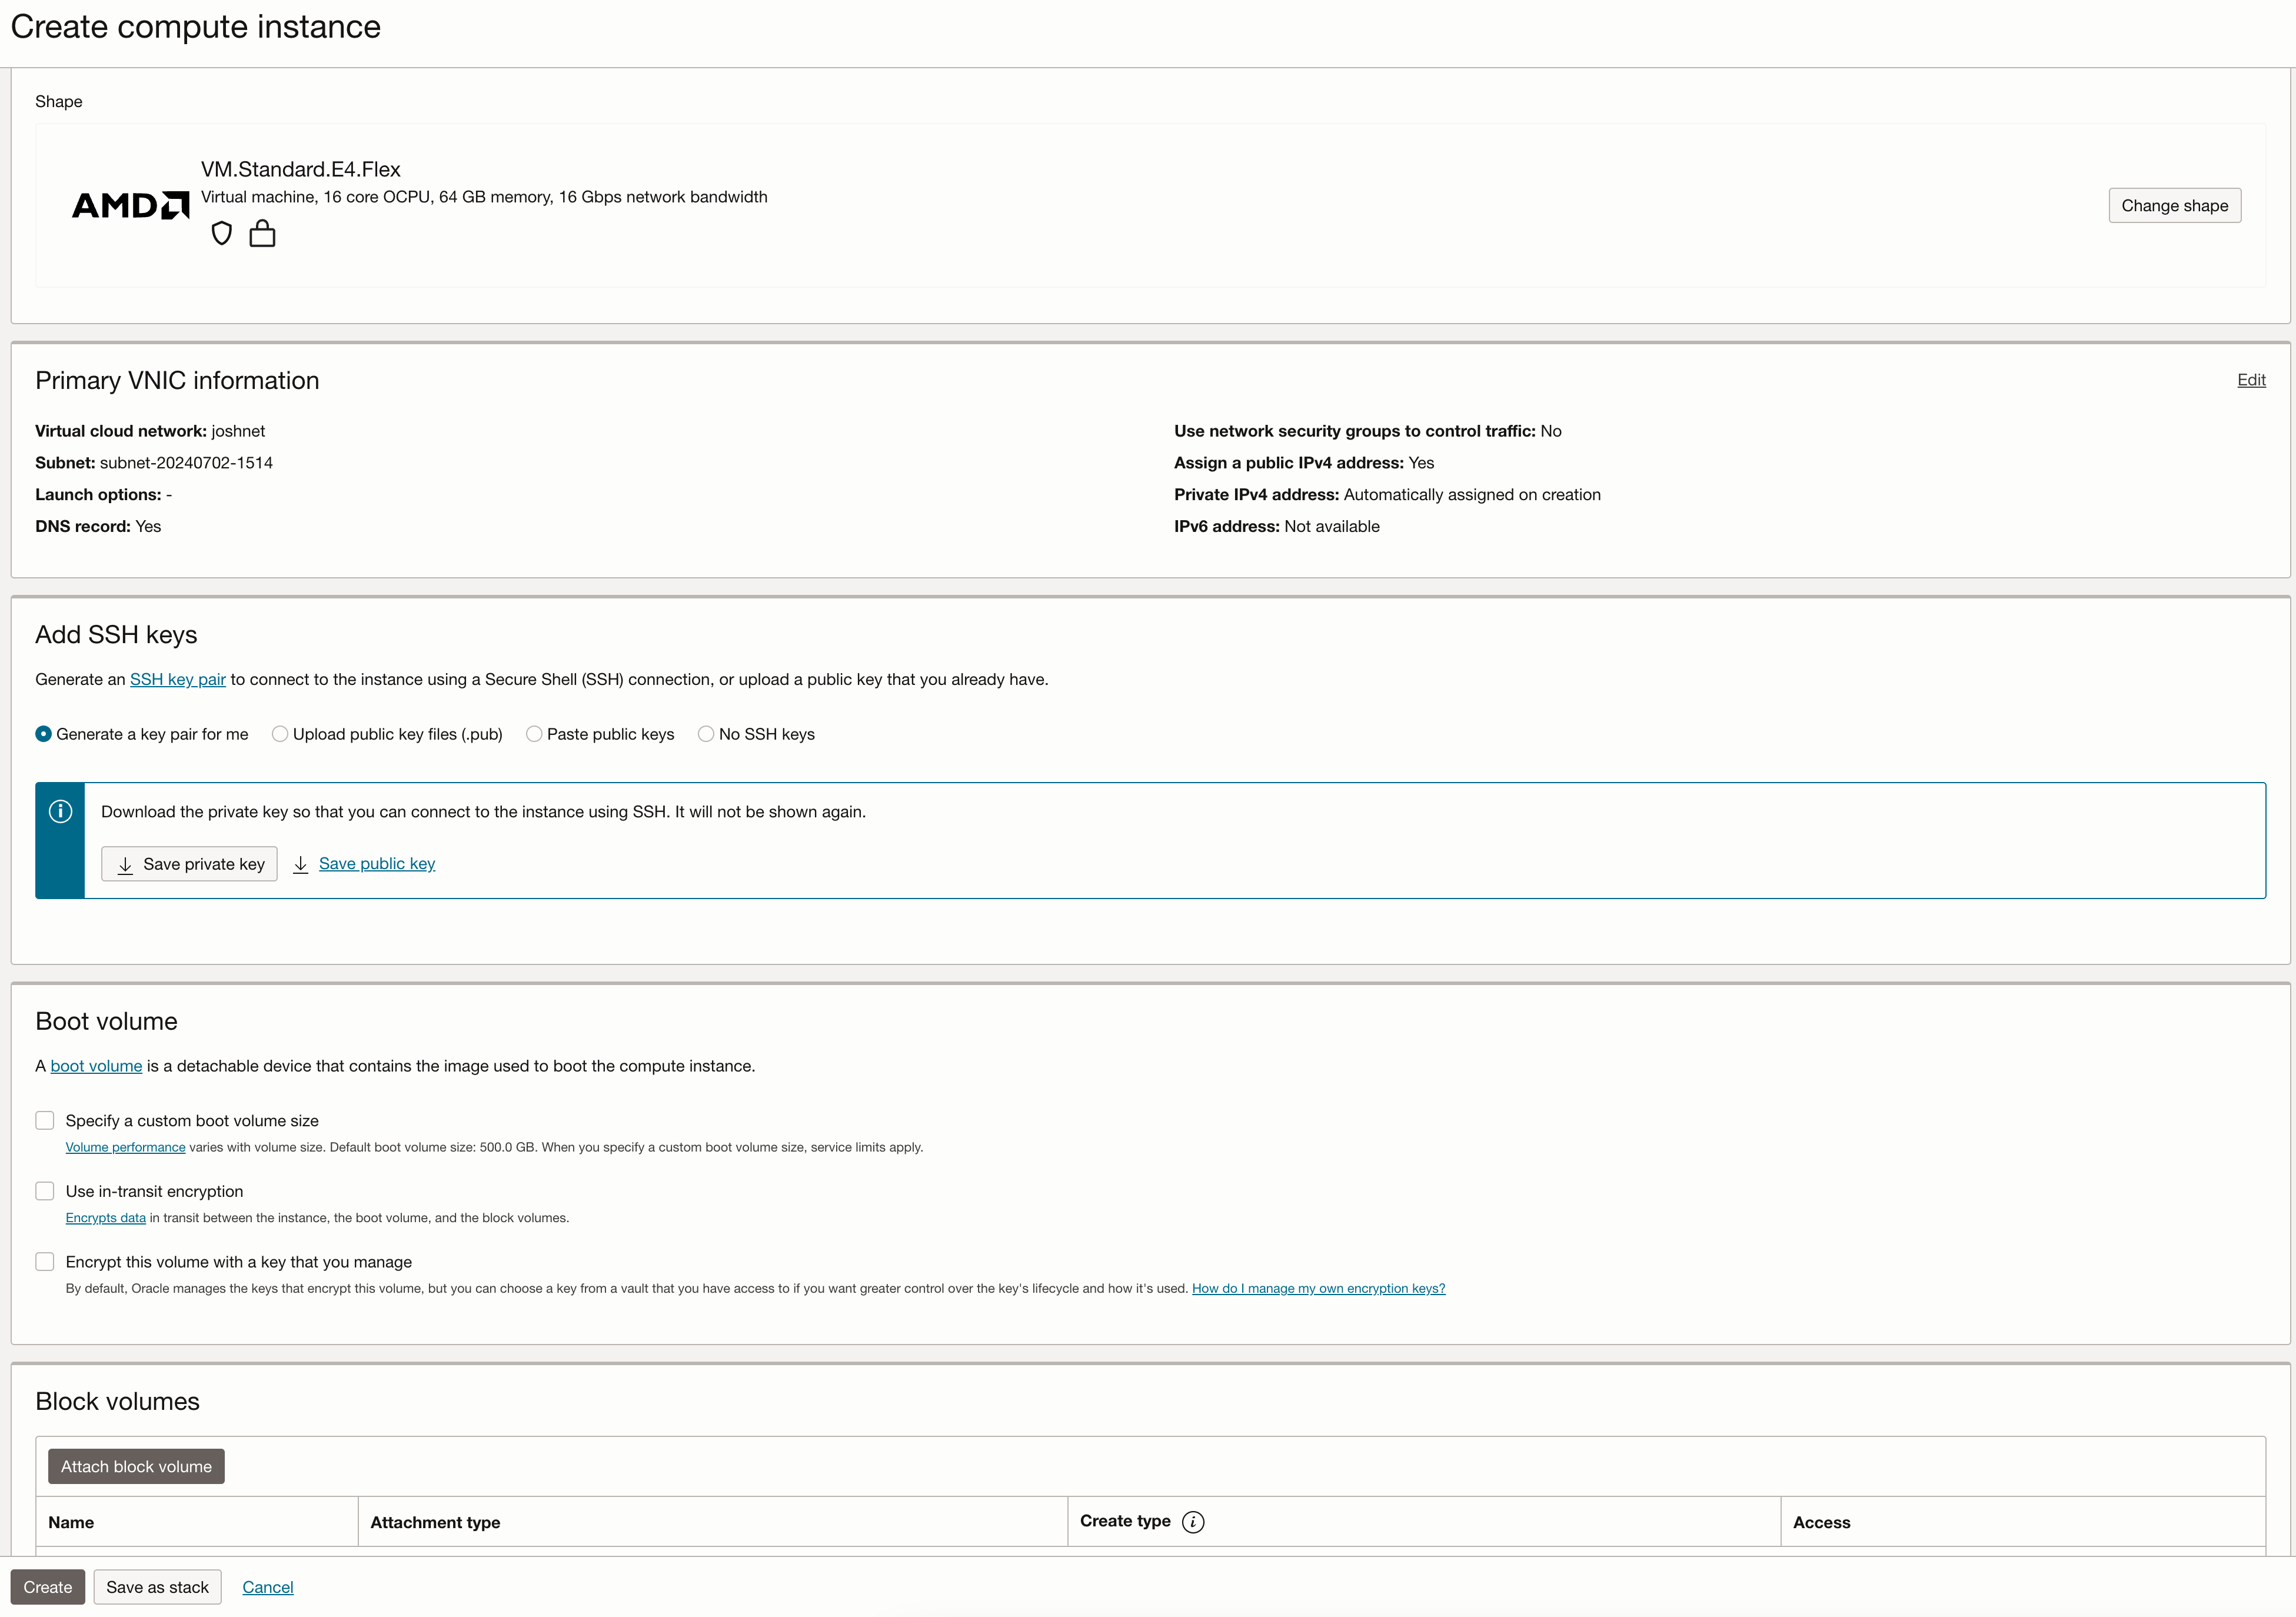
Task: Open Edit for Primary VNIC information
Action: coord(2251,380)
